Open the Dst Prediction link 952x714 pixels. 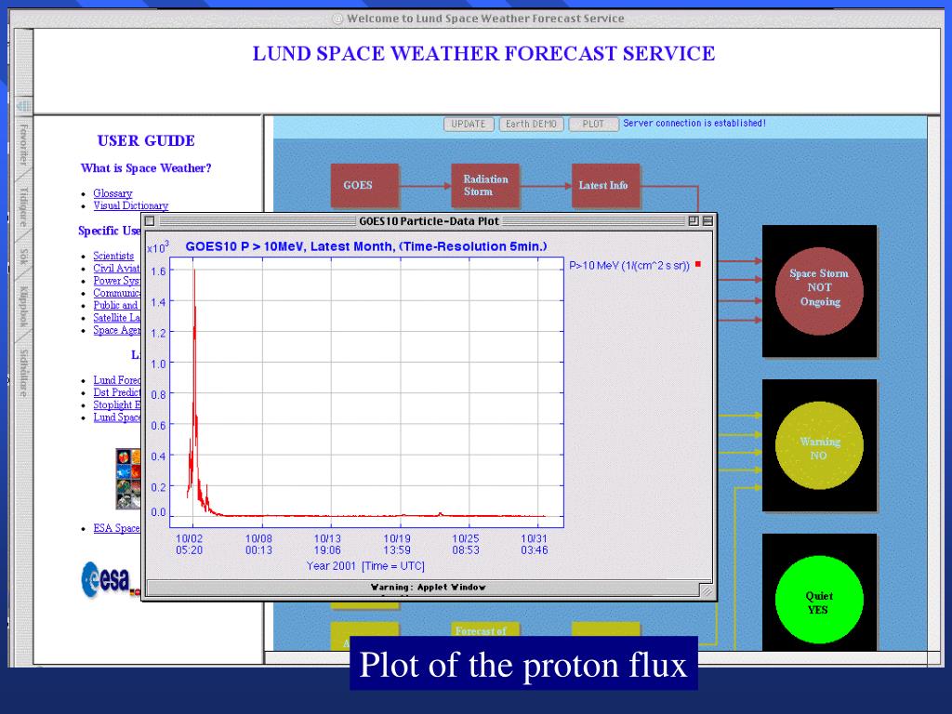[116, 392]
